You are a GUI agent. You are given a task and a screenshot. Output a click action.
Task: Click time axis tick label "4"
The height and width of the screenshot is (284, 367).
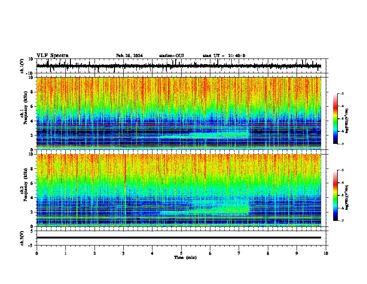tap(152, 253)
